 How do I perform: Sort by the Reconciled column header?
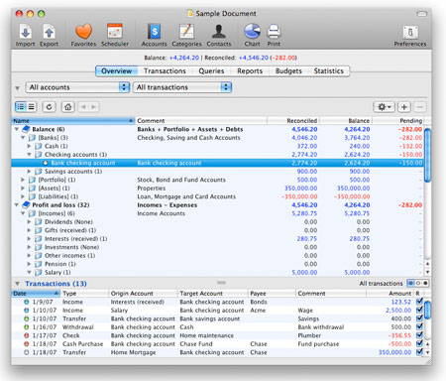coord(293,121)
